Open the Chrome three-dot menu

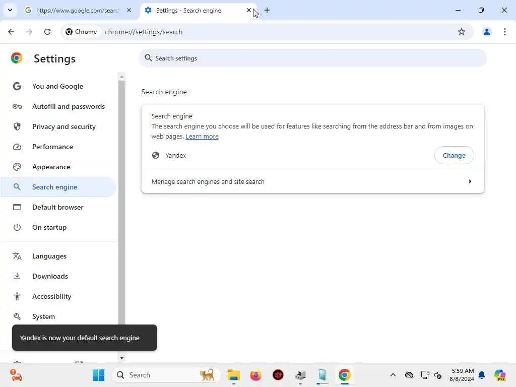(x=505, y=32)
